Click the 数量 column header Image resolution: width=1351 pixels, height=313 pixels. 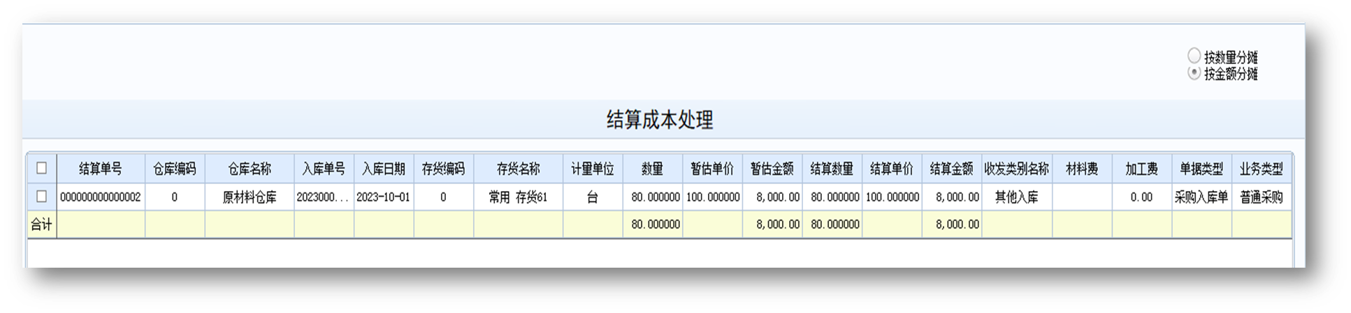pyautogui.click(x=653, y=169)
